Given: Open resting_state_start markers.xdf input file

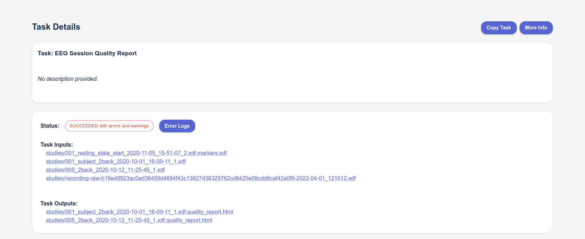Looking at the screenshot, I should coord(136,153).
